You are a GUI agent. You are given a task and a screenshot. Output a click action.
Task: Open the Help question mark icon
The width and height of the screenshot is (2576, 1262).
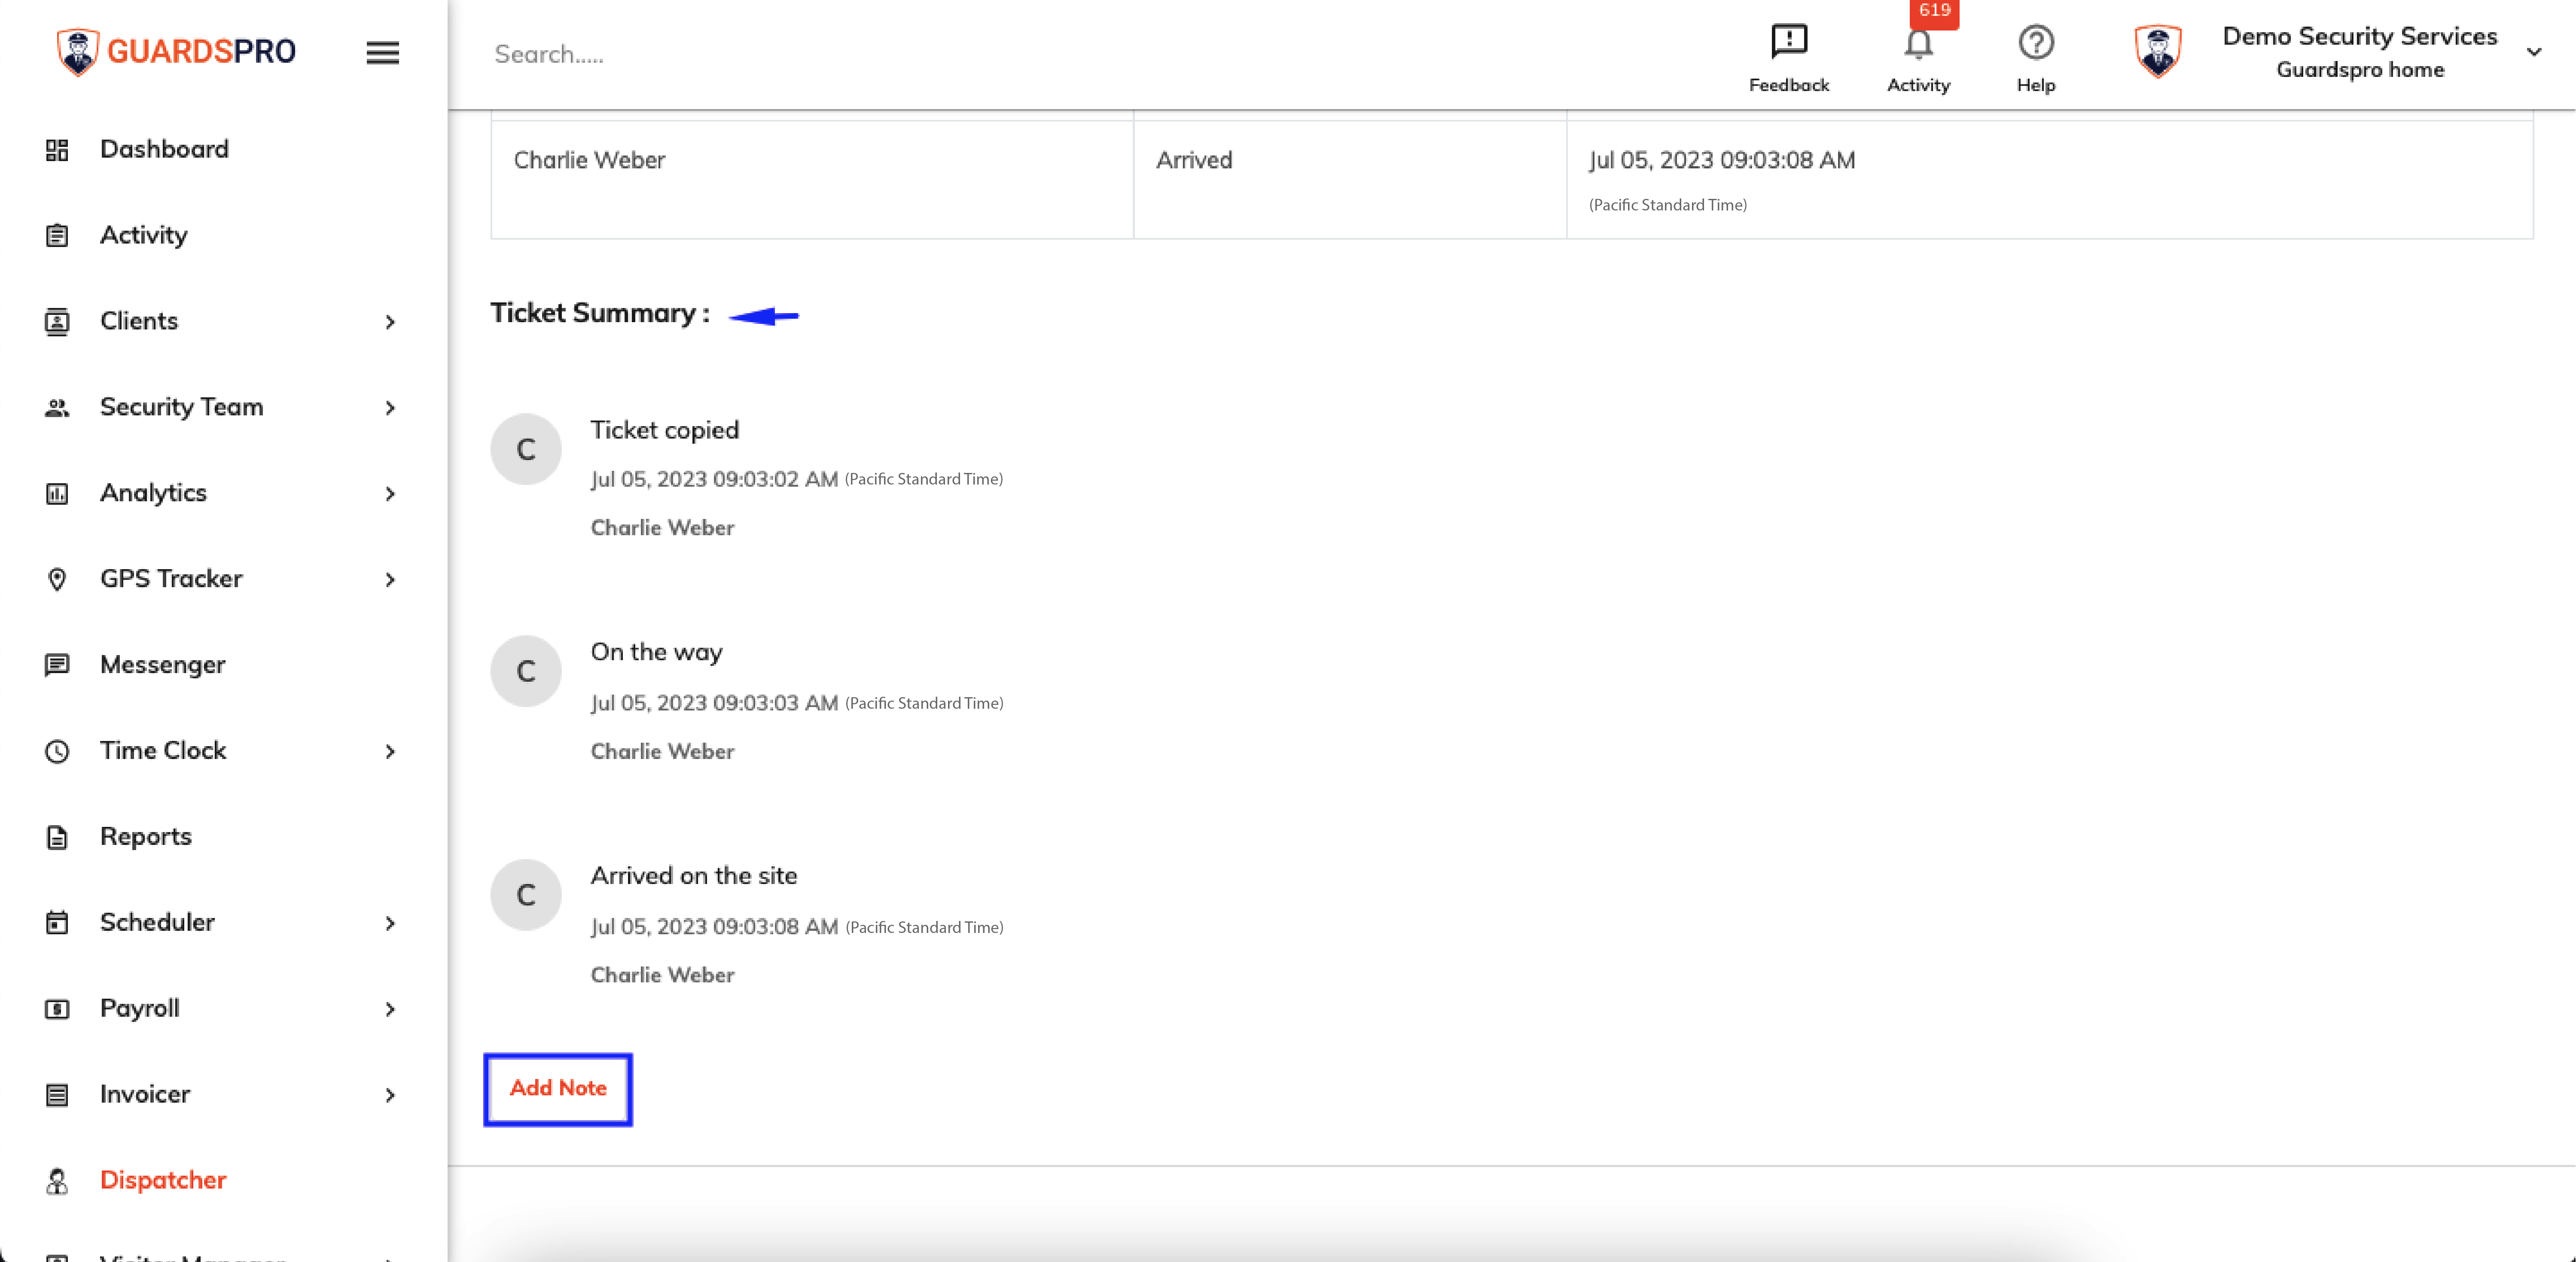point(2035,42)
